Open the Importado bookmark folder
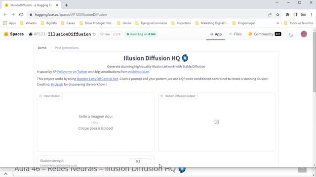 pos(181,23)
